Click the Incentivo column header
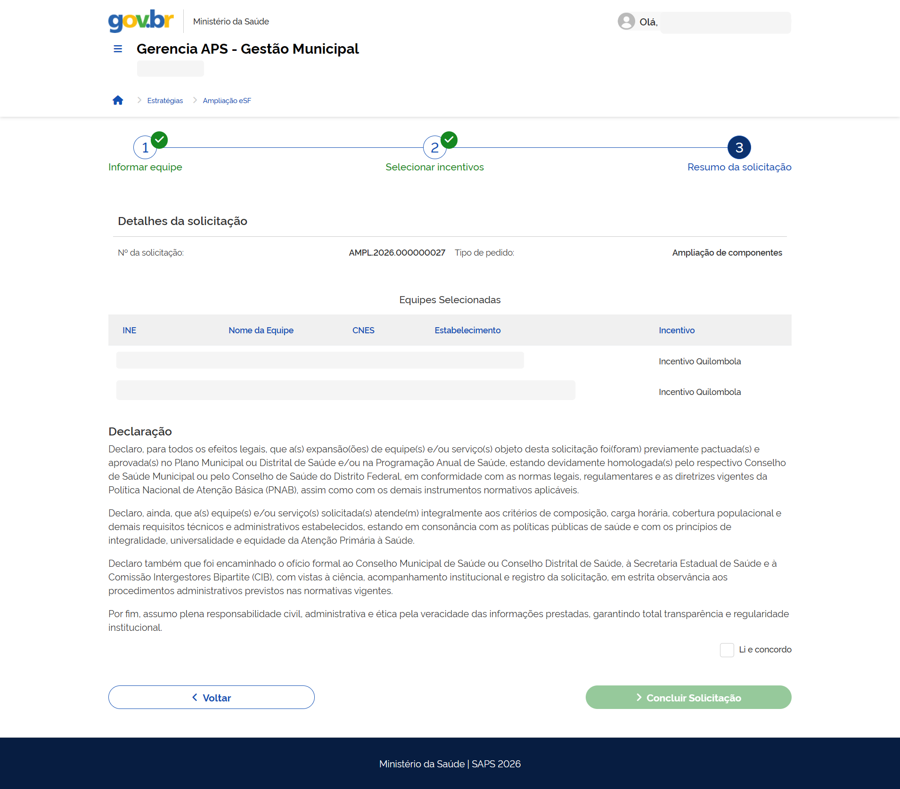This screenshot has width=900, height=789. click(676, 330)
